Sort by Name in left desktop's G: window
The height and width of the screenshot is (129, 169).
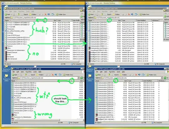point(25,20)
